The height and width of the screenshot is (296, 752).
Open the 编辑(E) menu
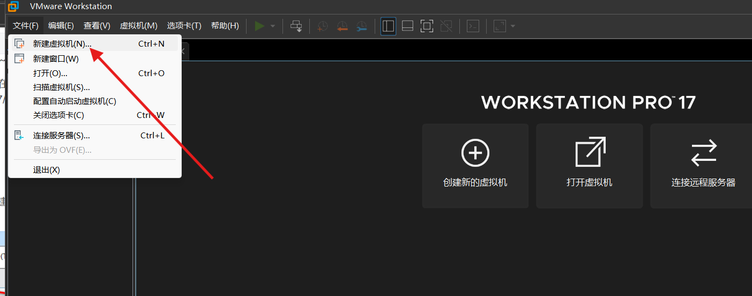coord(61,26)
